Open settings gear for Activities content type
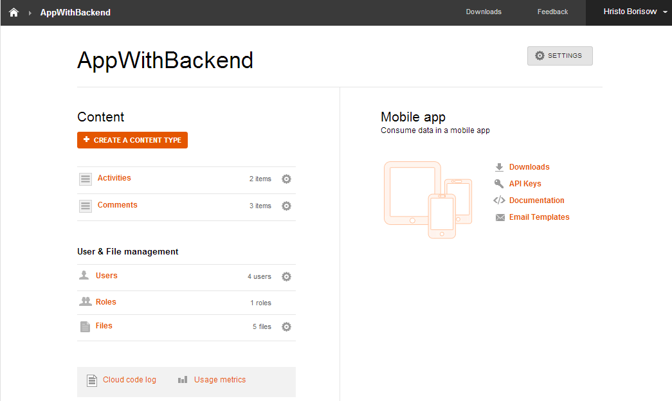This screenshot has height=401, width=672. click(x=287, y=179)
